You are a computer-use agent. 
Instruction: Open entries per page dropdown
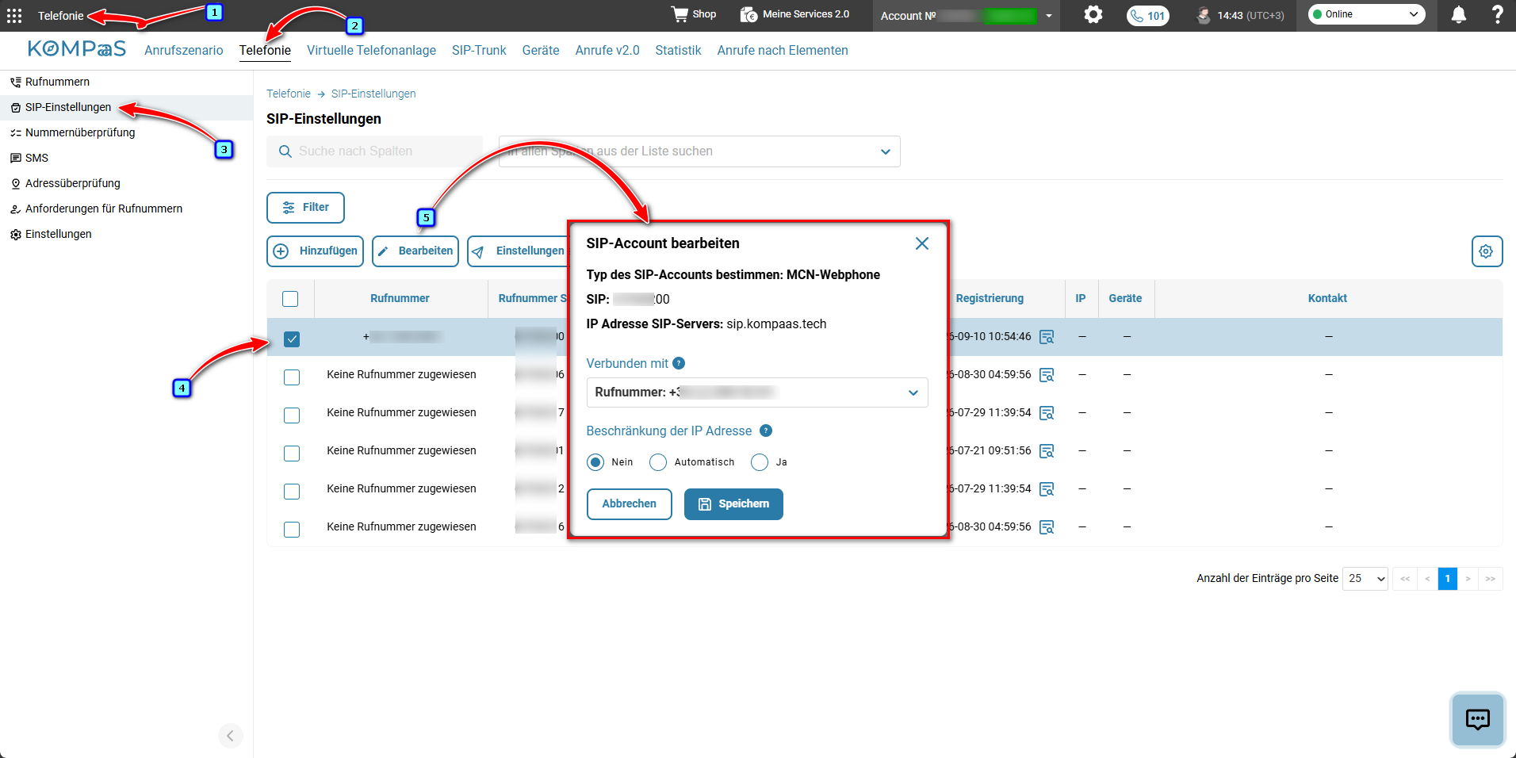click(x=1365, y=579)
